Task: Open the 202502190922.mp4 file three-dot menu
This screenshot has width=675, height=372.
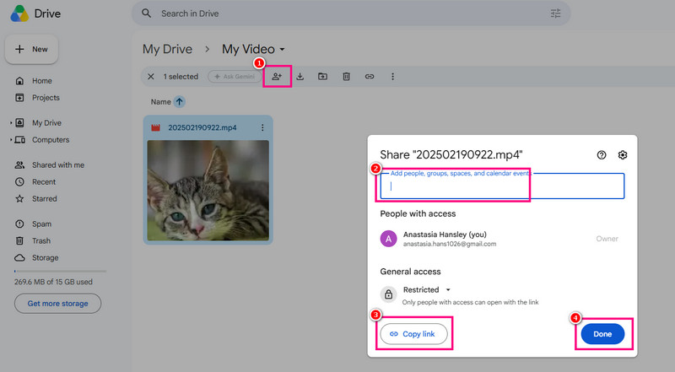Action: [x=262, y=127]
